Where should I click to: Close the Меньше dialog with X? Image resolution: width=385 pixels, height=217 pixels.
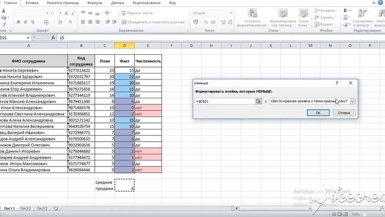coord(351,83)
